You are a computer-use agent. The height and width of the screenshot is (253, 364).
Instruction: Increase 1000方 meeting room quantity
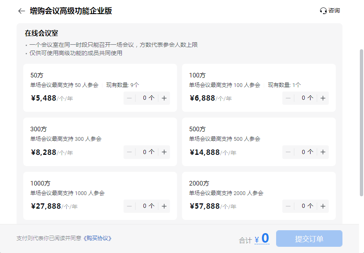pyautogui.click(x=164, y=206)
